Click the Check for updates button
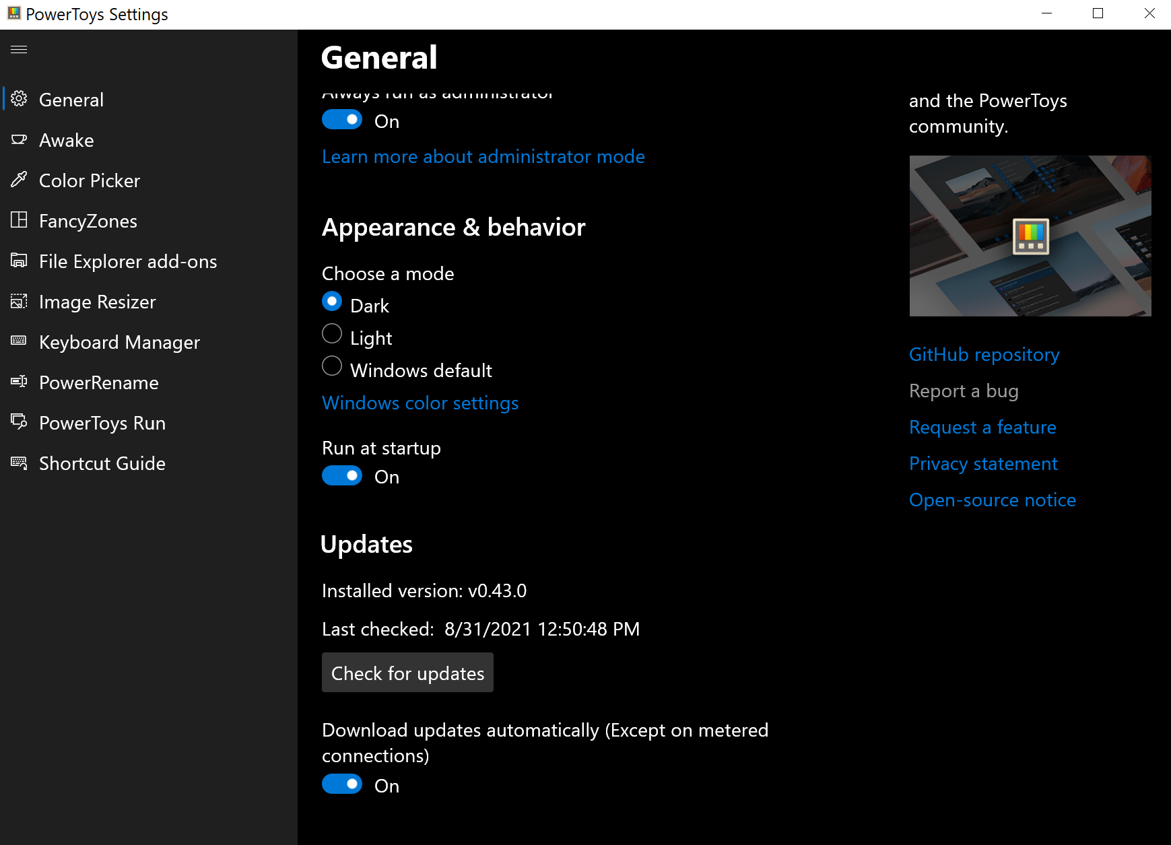Image resolution: width=1171 pixels, height=845 pixels. (407, 673)
